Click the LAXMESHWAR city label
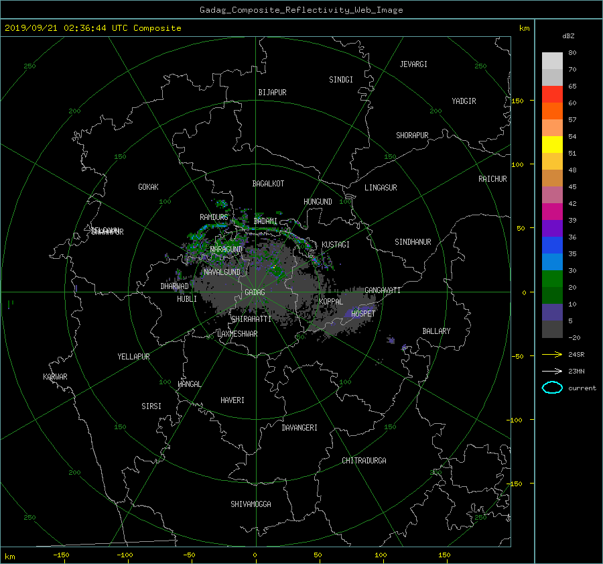 point(237,334)
